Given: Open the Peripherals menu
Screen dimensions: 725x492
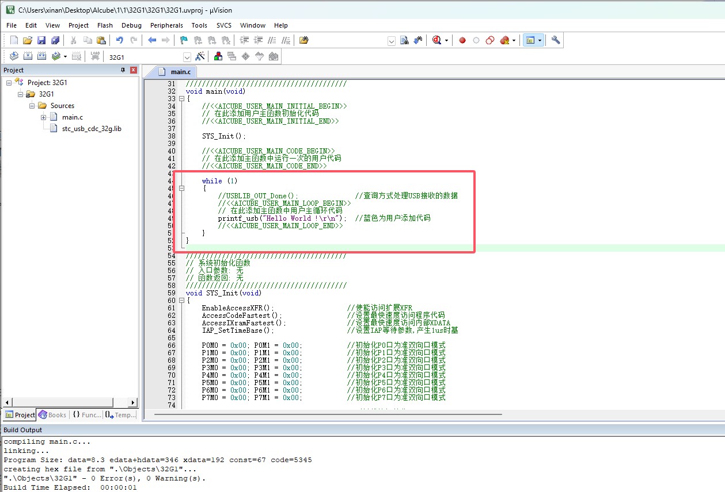Looking at the screenshot, I should click(166, 25).
